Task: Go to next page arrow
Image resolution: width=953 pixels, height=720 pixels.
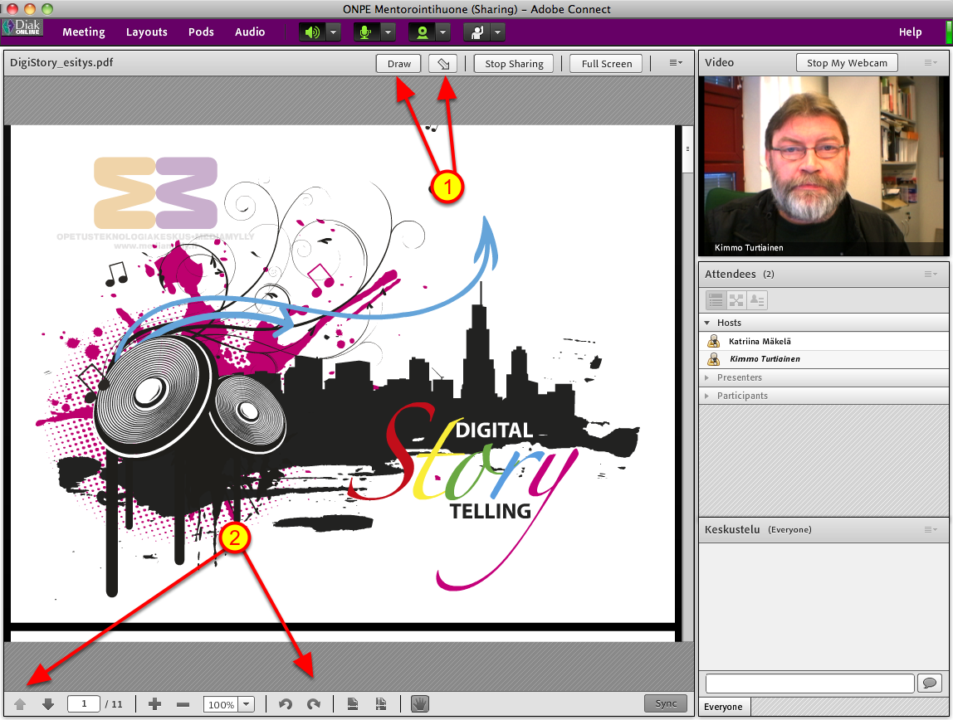Action: click(x=48, y=704)
